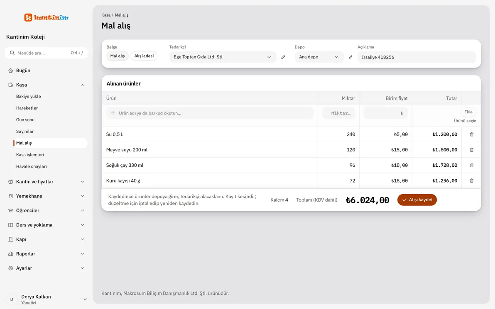495x309 pixels.
Task: Focus the Menüde ara search box
Action: pyautogui.click(x=47, y=53)
